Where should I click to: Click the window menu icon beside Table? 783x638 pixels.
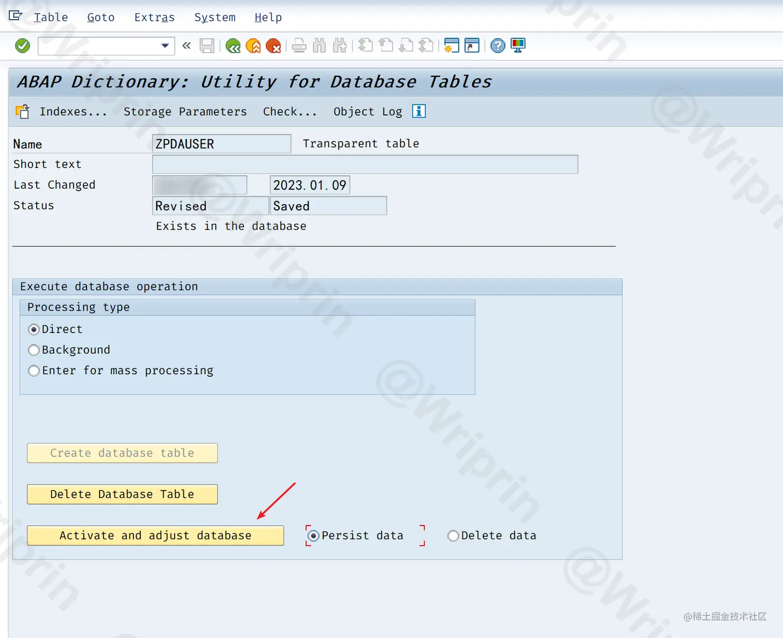pos(16,16)
